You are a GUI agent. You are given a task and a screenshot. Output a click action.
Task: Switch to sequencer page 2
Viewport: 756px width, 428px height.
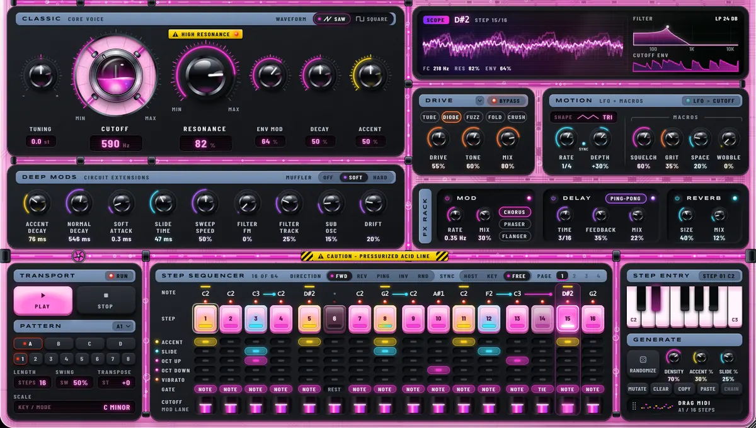(575, 276)
